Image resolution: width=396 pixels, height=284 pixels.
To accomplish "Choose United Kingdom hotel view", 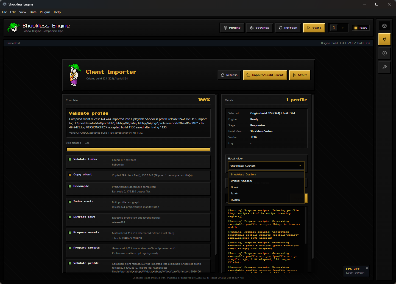I will coord(266,181).
